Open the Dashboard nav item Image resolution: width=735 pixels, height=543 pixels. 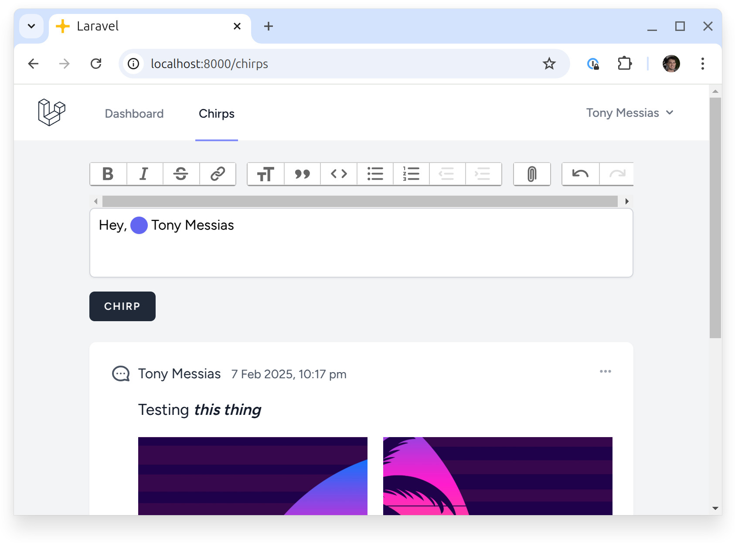(134, 114)
